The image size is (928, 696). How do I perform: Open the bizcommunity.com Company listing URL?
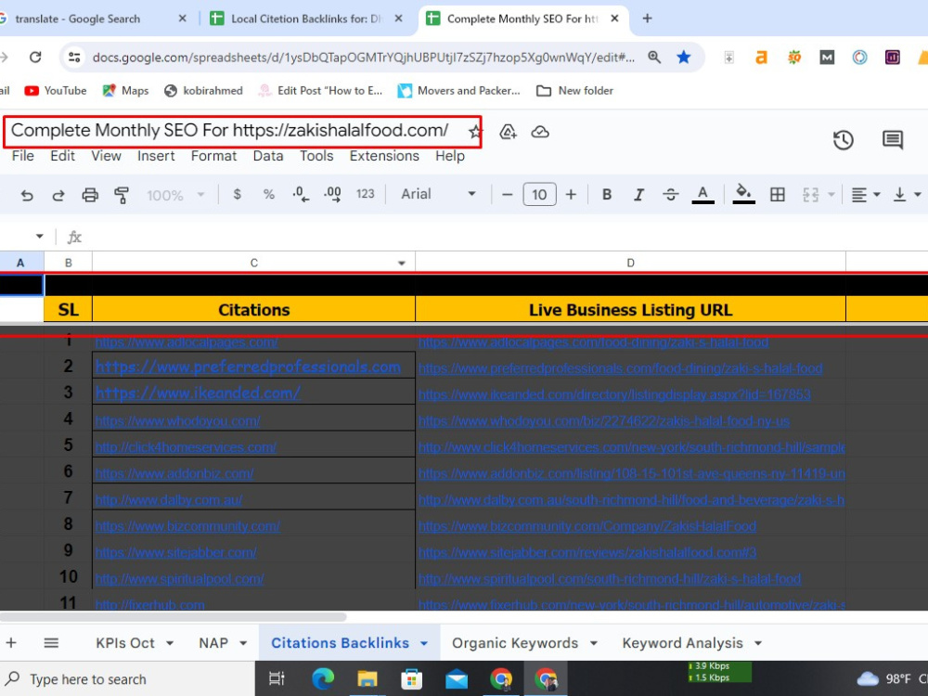coord(587,526)
